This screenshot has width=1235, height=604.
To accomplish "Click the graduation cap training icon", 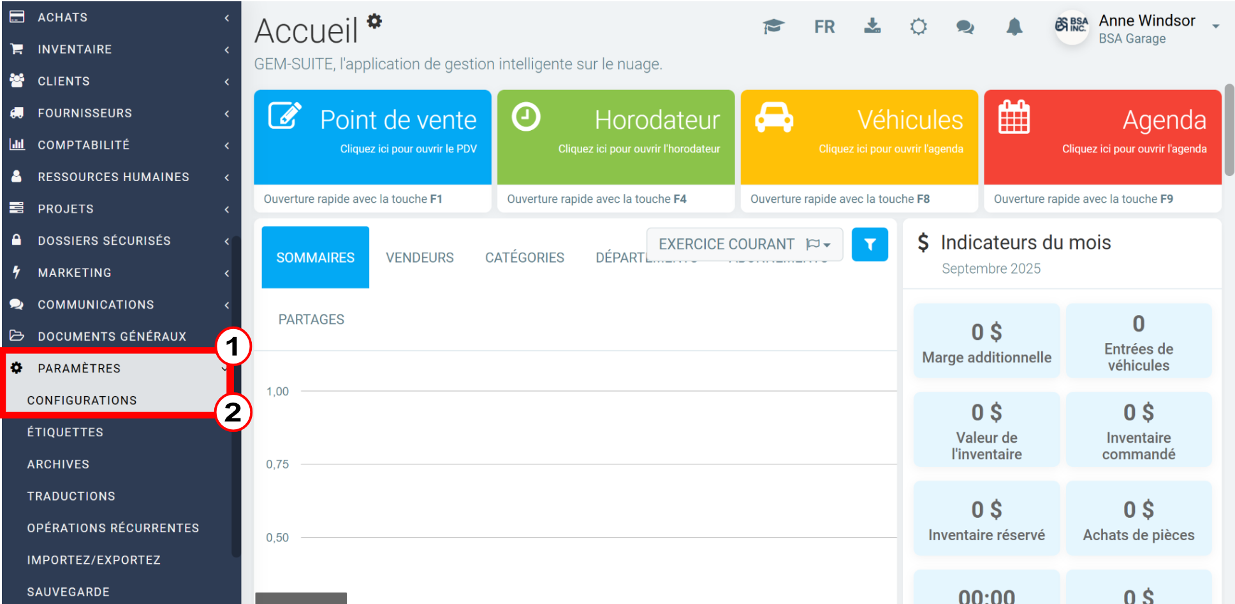I will (773, 27).
